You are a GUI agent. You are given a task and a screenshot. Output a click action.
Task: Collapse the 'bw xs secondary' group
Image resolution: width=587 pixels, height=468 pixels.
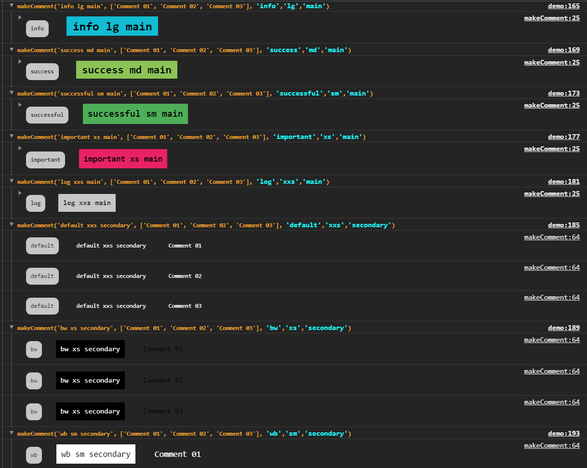(11, 327)
